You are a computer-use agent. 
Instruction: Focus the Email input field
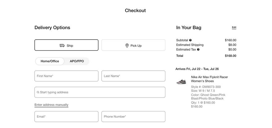click(66, 117)
